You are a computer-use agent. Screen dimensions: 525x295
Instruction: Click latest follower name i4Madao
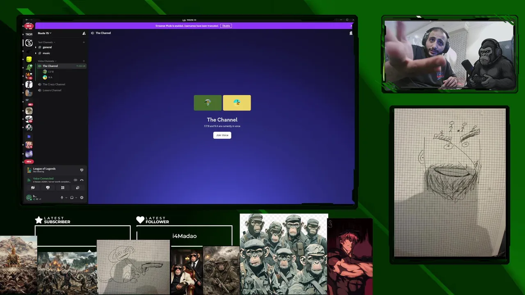(185, 236)
